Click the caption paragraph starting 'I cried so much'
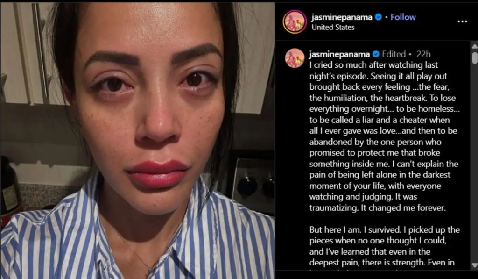 coord(385,136)
